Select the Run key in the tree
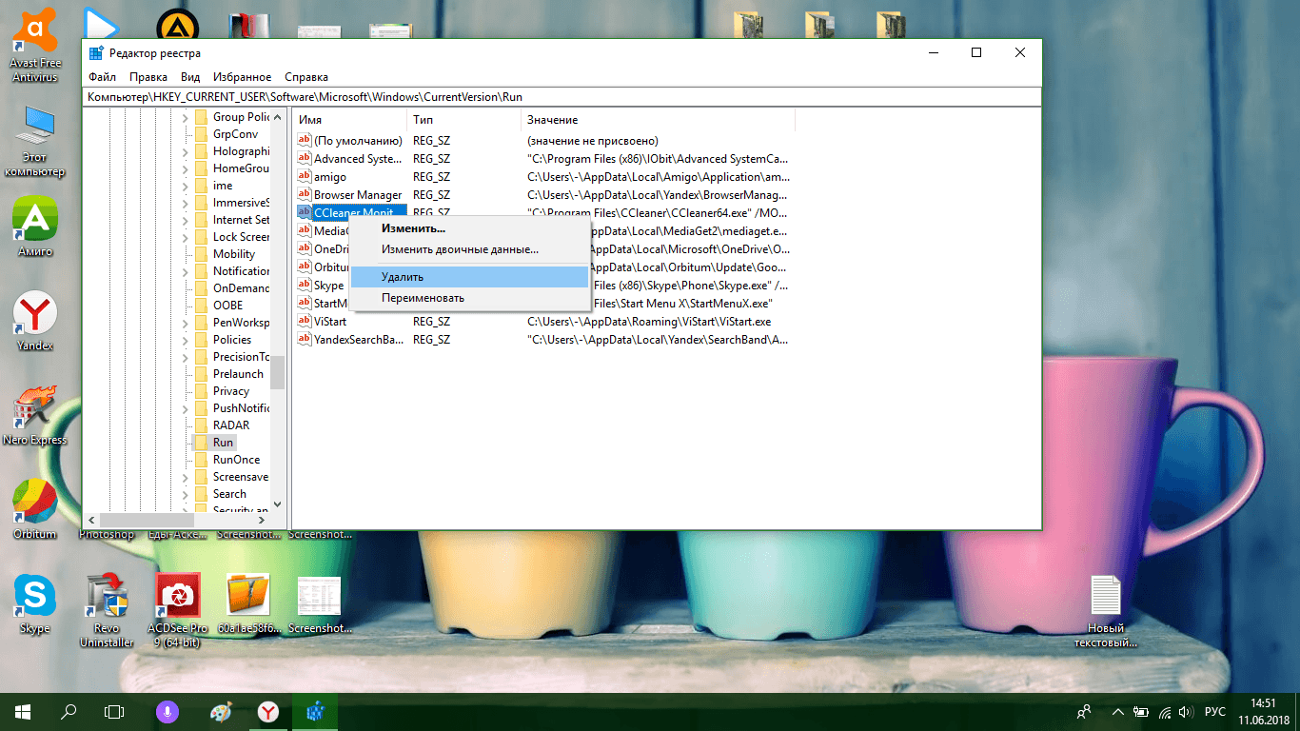The width and height of the screenshot is (1300, 731). [x=223, y=443]
